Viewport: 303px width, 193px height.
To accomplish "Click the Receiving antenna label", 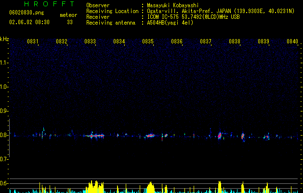I will coord(111,23).
